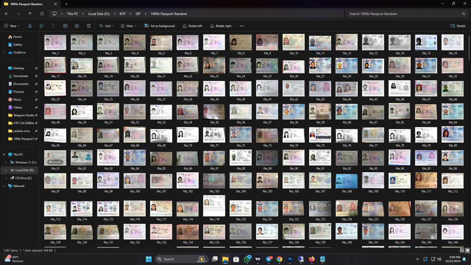
Task: Click the Paste clipboard icon in toolbar
Action: [x=53, y=26]
